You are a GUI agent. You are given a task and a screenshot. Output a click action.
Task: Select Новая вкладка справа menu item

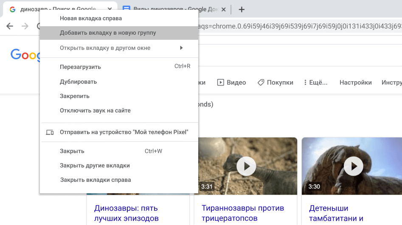point(91,18)
